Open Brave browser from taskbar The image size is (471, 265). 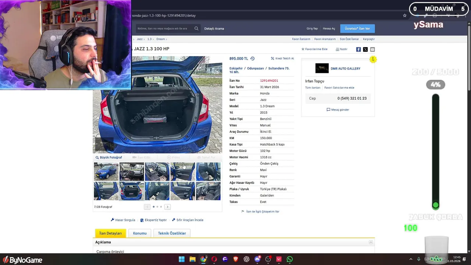236,259
